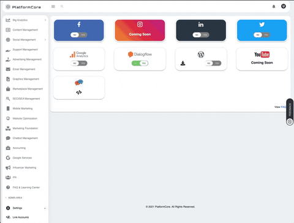The width and height of the screenshot is (294, 223).
Task: Click the Influencer Marketing megaphone icon
Action: [x=8, y=168]
